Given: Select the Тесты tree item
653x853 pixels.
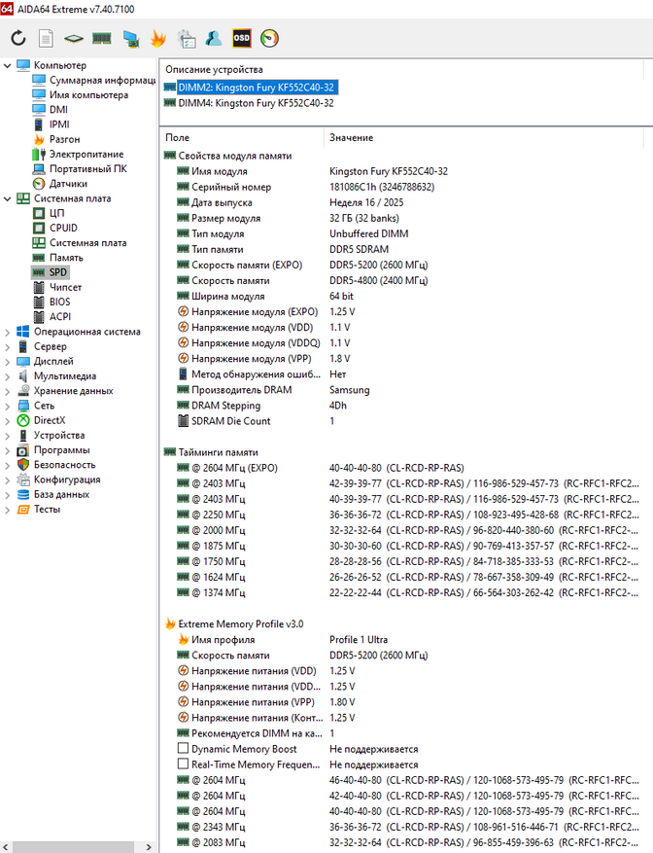Looking at the screenshot, I should [x=39, y=510].
